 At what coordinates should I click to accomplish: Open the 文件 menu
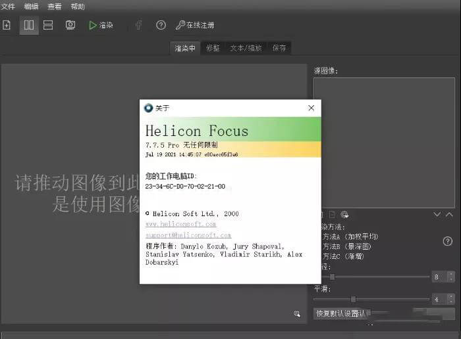click(8, 6)
